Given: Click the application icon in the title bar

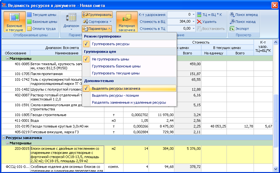Looking at the screenshot, I should [4, 5].
